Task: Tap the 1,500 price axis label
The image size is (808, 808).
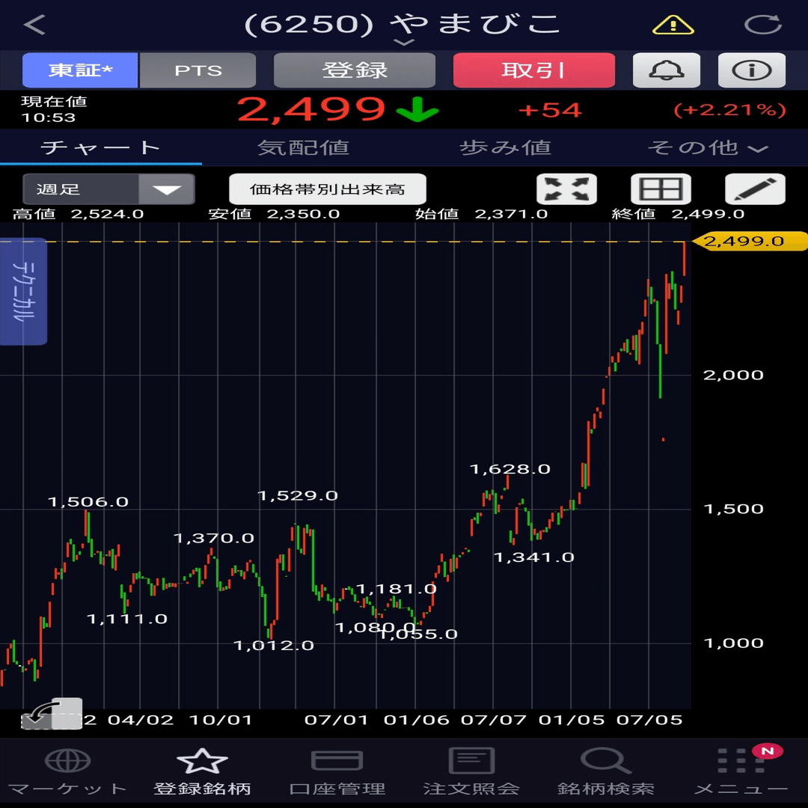Action: point(733,509)
